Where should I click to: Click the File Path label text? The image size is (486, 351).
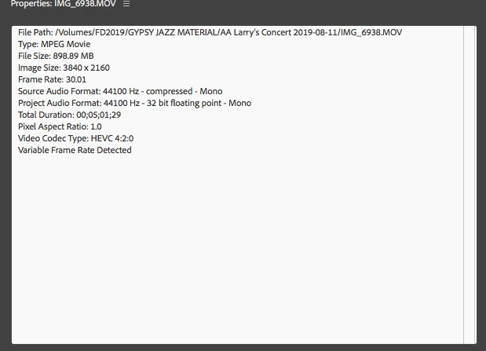tap(35, 32)
